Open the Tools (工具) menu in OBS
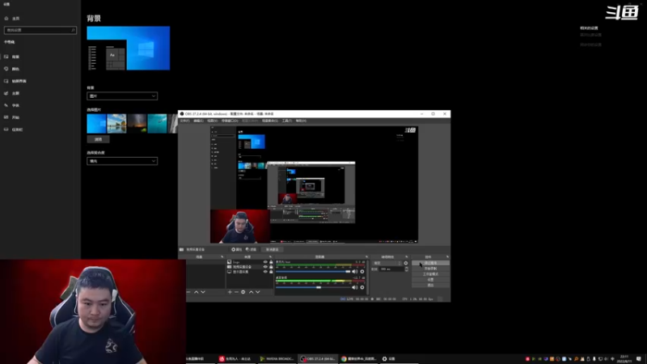 tap(287, 121)
